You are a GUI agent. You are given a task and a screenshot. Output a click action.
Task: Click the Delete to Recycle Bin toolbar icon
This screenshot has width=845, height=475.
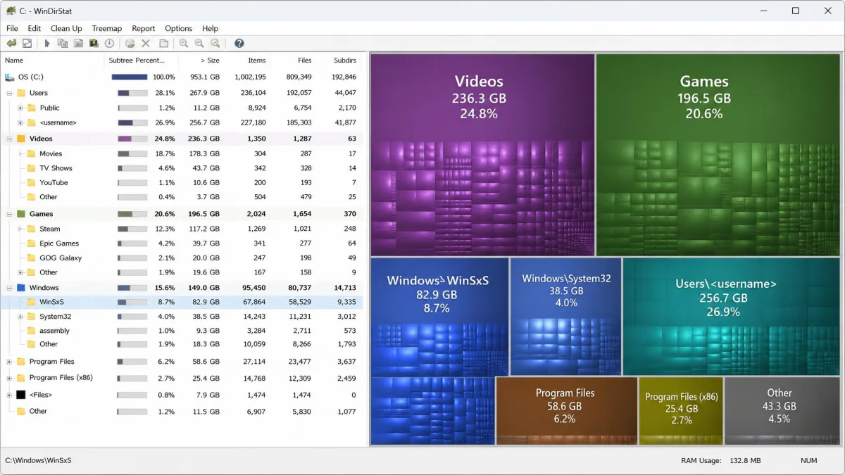tap(130, 44)
